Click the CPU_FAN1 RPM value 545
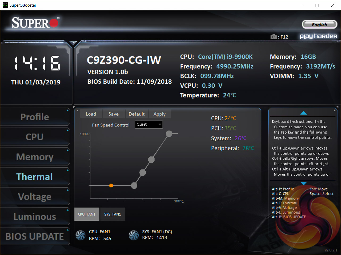The width and height of the screenshot is (341, 255). (x=107, y=239)
